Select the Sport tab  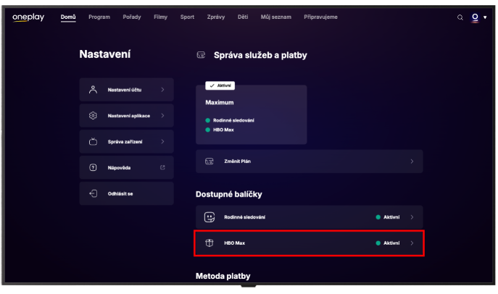click(187, 17)
